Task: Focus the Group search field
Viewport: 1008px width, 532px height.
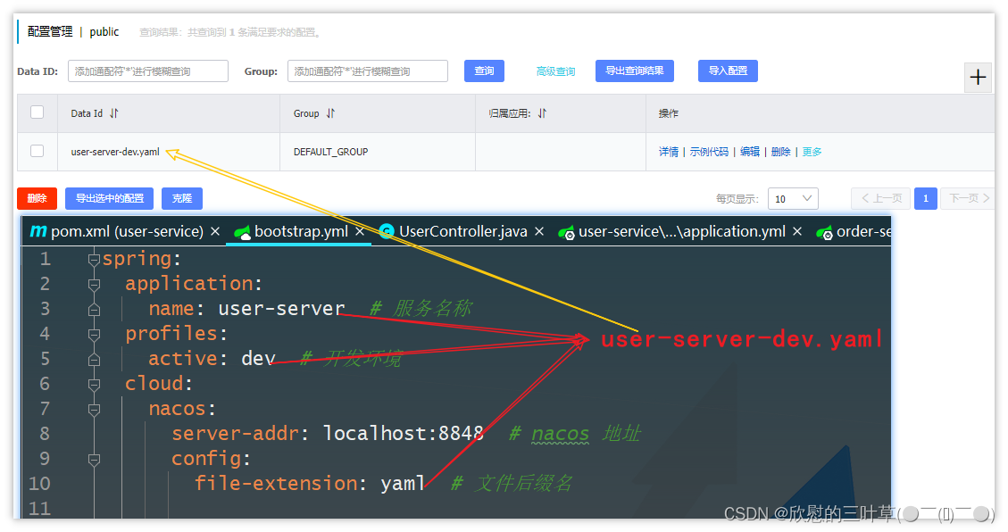Action: [368, 71]
